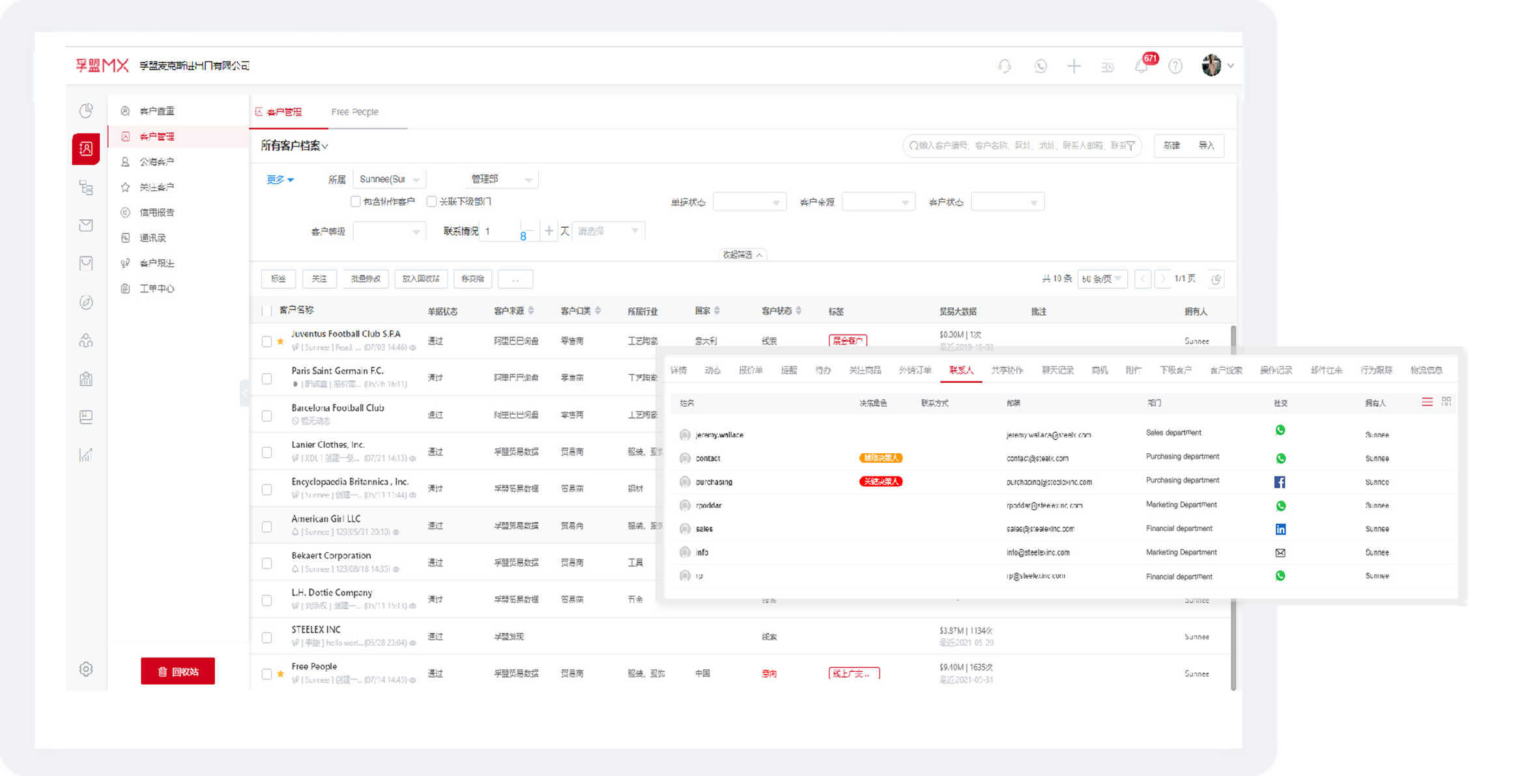This screenshot has height=776, width=1522.
Task: Click the LinkedIn icon beside the sales contact
Action: coord(1281,529)
